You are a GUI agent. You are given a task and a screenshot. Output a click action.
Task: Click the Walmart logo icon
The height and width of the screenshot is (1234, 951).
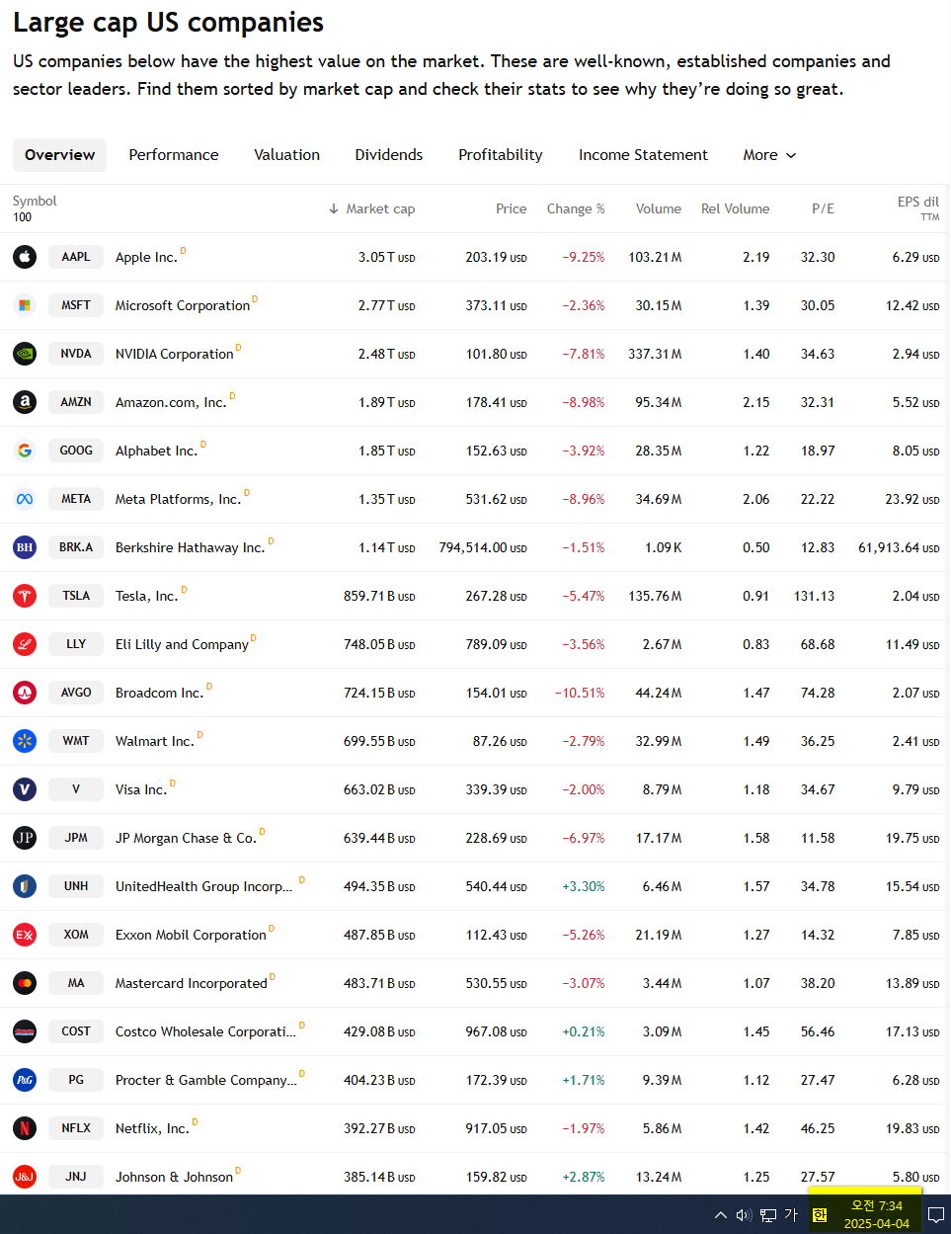[x=25, y=741]
